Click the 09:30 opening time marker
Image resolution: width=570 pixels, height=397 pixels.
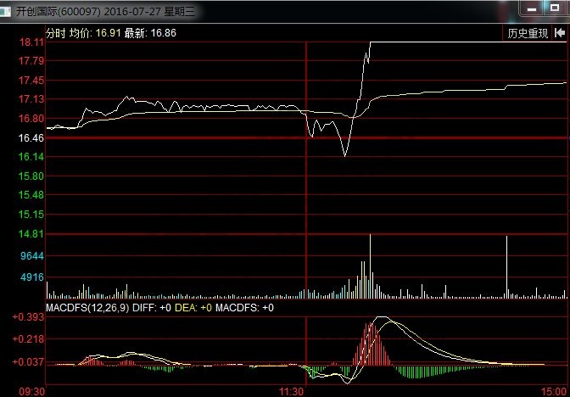coord(33,391)
